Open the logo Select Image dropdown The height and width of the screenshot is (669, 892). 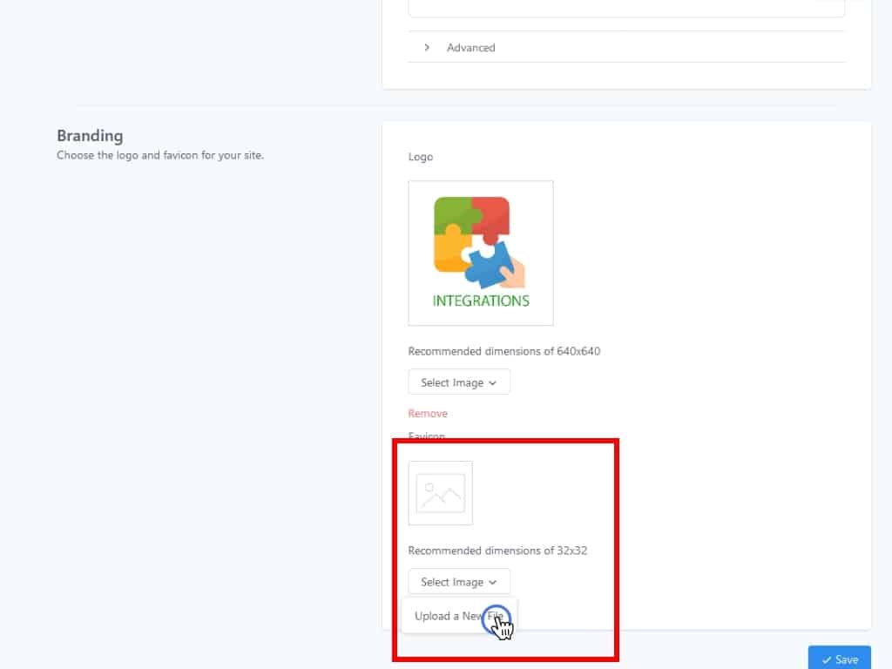coord(458,382)
